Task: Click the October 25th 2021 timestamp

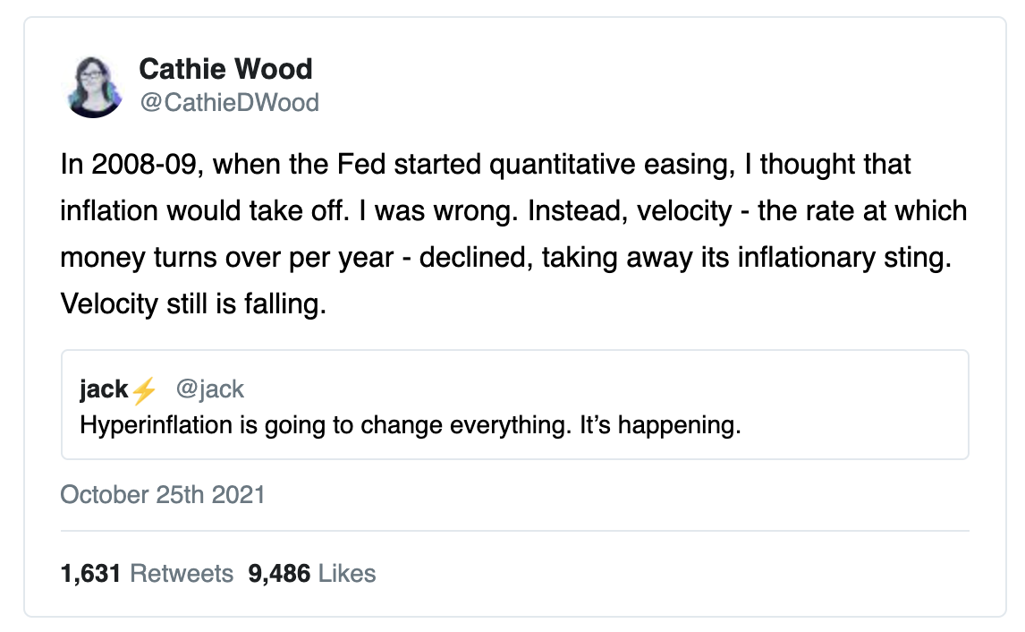Action: point(163,495)
